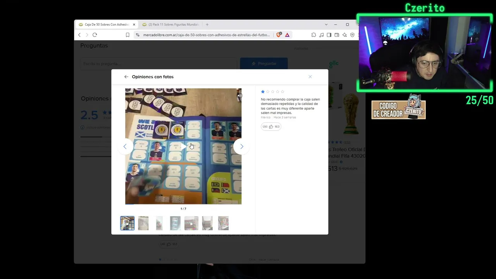Open a new browser tab
This screenshot has height=279, width=496.
pyautogui.click(x=207, y=24)
